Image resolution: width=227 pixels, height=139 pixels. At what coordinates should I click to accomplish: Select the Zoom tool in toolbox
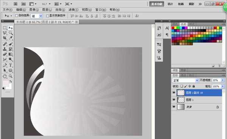click(11, 76)
